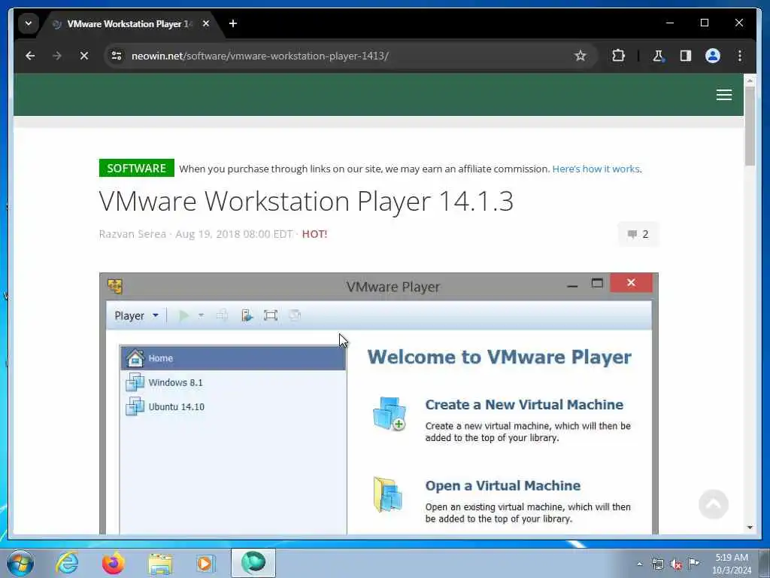Open the Chrome profile avatar
770x578 pixels.
point(713,56)
